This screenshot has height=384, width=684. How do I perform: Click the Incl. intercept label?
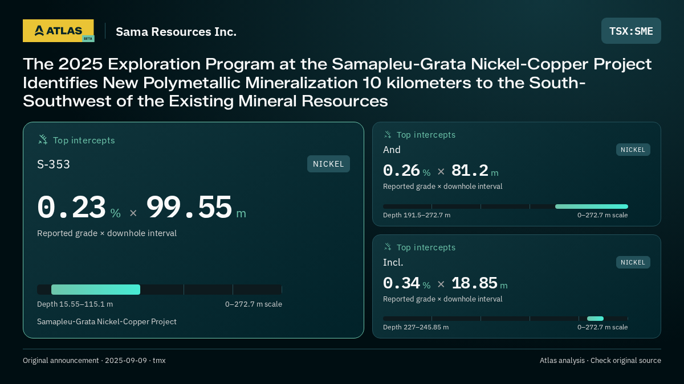pos(393,263)
